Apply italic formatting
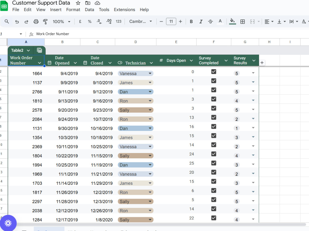 pyautogui.click(x=201, y=22)
